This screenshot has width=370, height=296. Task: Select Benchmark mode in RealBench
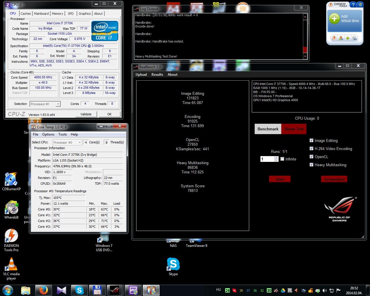(268, 129)
